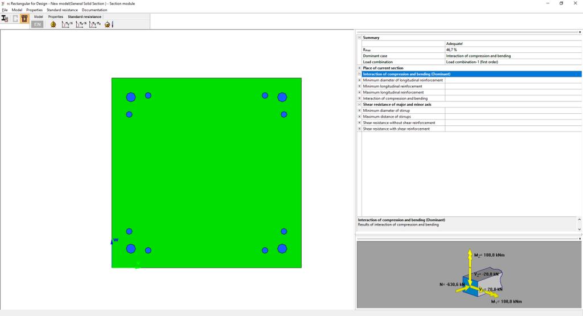Select the large rebar in top-right corner
583x316 pixels.
tap(282, 97)
